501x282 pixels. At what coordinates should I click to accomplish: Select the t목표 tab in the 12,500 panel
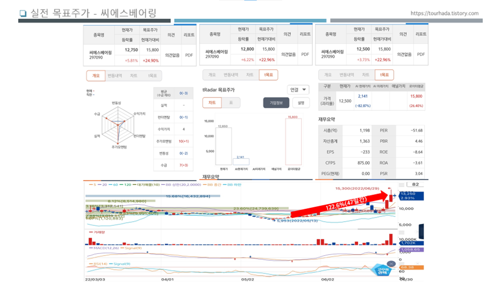[x=384, y=75]
